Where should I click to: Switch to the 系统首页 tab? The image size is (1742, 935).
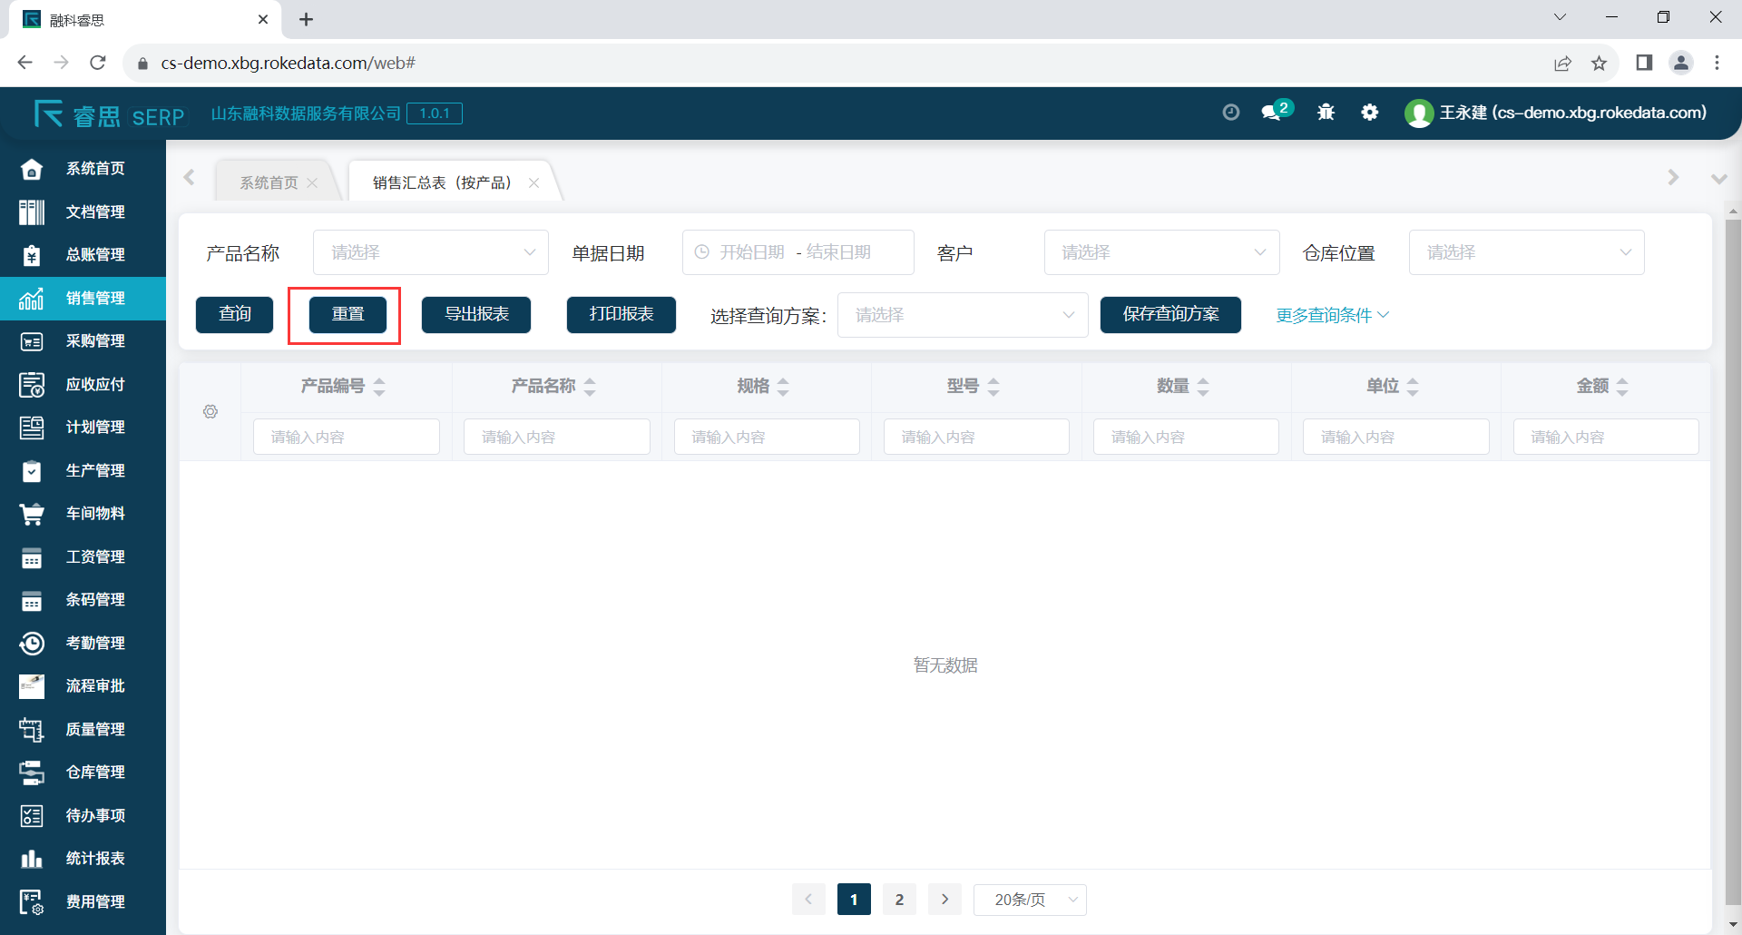[x=269, y=183]
